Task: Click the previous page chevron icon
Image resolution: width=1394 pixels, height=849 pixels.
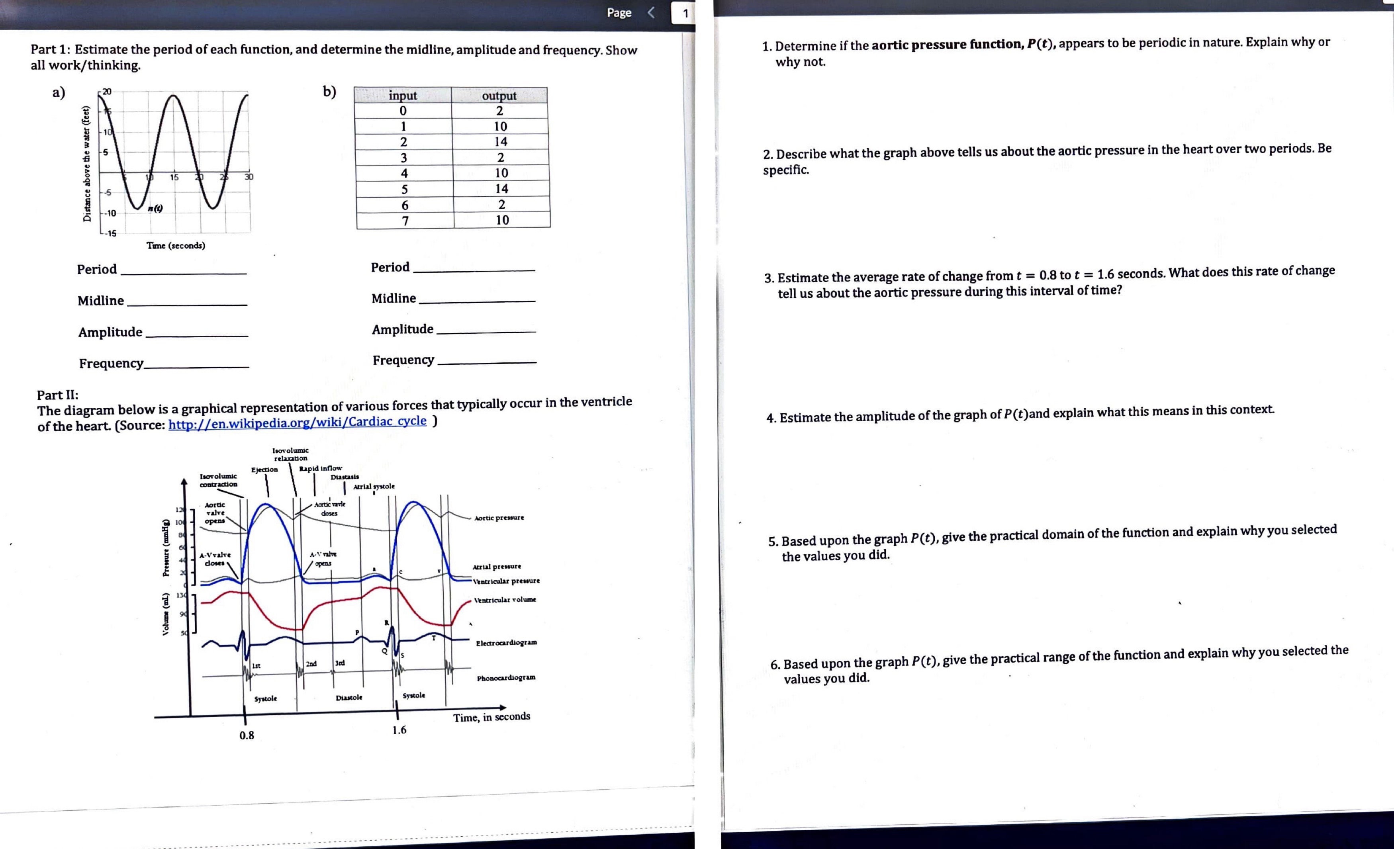Action: click(652, 12)
